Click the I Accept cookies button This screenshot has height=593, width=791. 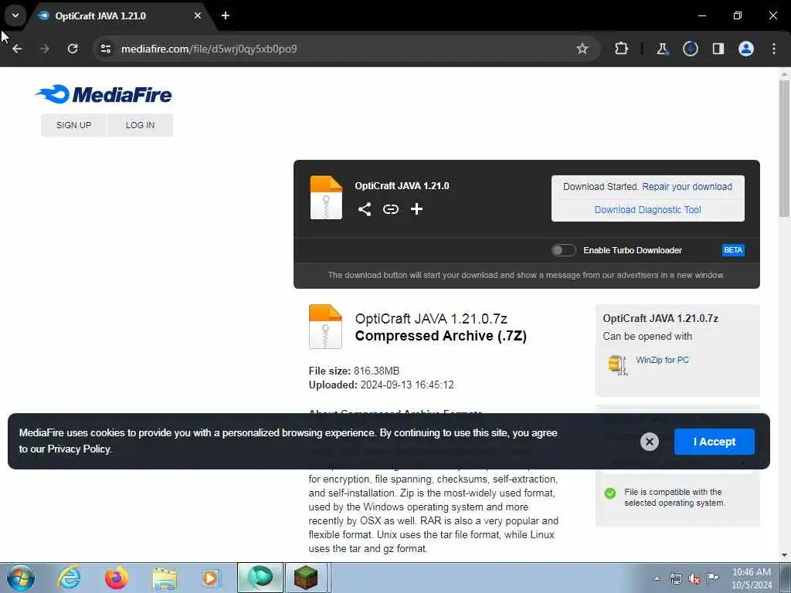[715, 442]
